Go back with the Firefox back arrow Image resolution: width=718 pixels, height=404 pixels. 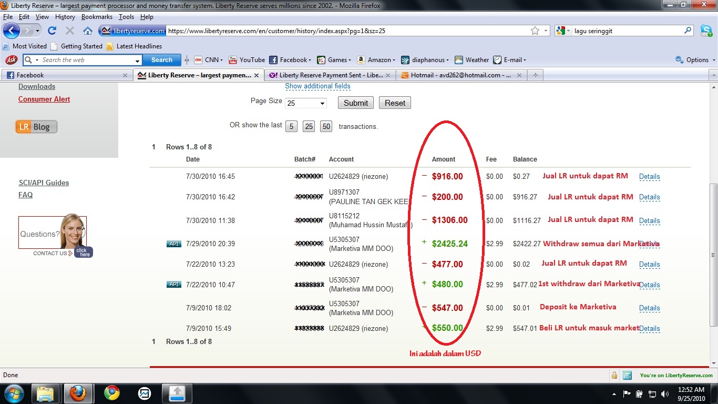(12, 31)
